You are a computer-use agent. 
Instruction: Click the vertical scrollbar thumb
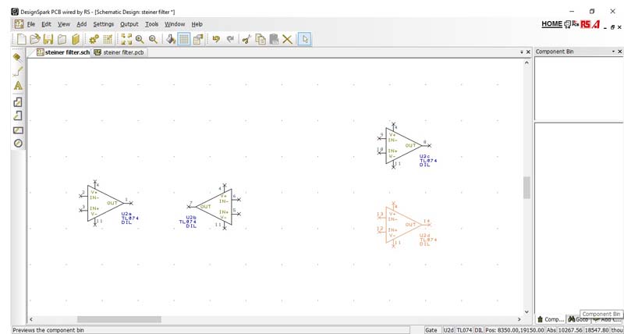[527, 187]
